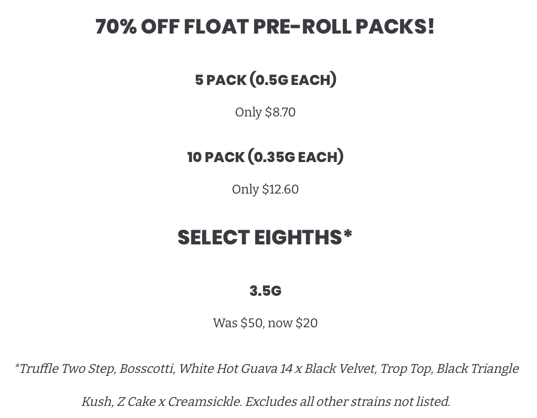
Task: Click the $20 sale price
Action: 307,323
